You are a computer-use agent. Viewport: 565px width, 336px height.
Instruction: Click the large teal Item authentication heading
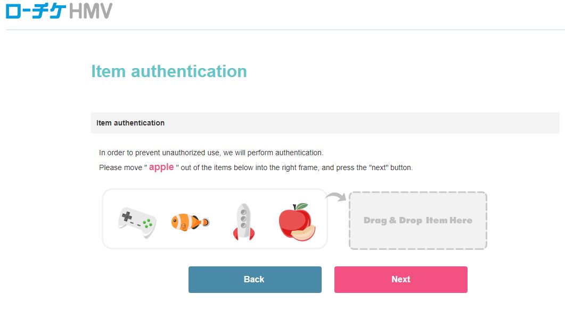point(169,71)
